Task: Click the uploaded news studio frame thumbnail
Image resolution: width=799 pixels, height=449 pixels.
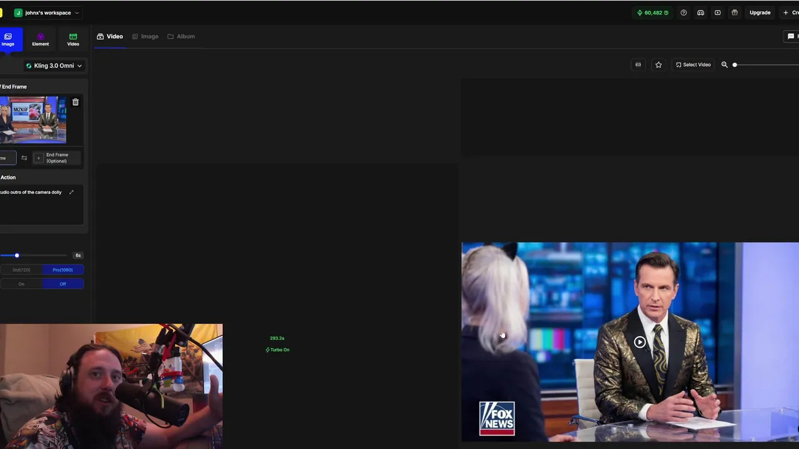Action: 33,120
